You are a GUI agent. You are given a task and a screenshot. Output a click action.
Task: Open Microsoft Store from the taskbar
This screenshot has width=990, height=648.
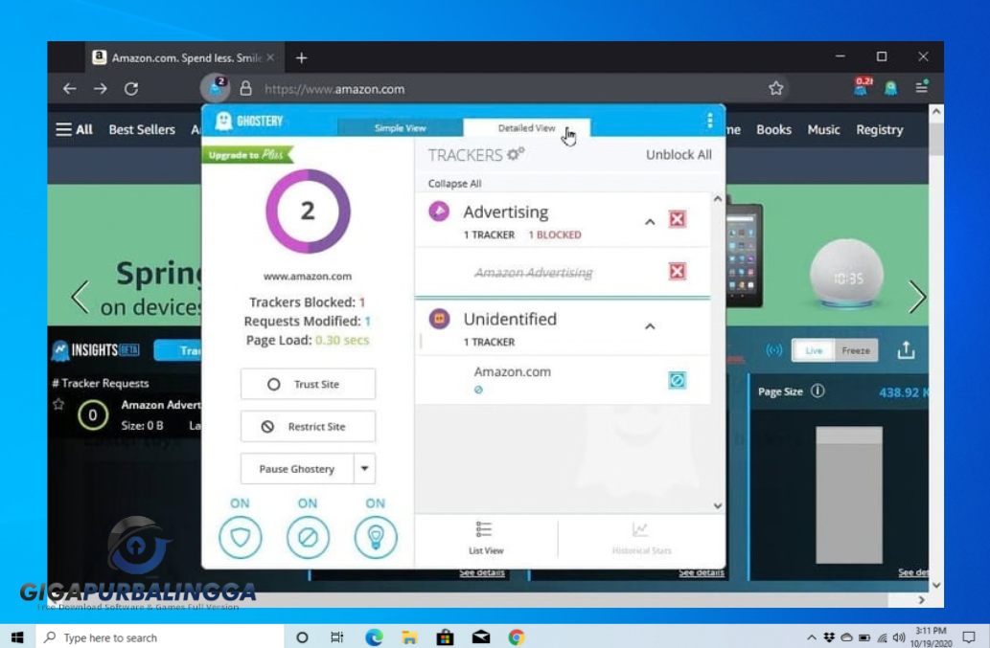click(445, 637)
